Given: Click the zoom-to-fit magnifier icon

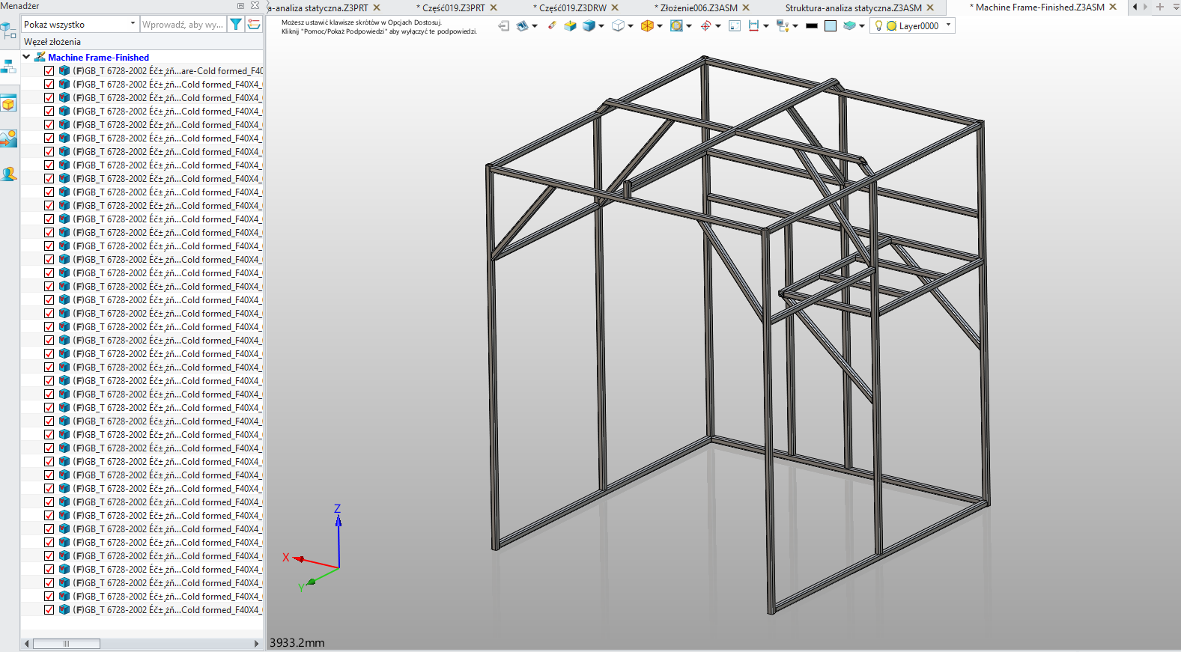Looking at the screenshot, I should pyautogui.click(x=676, y=25).
